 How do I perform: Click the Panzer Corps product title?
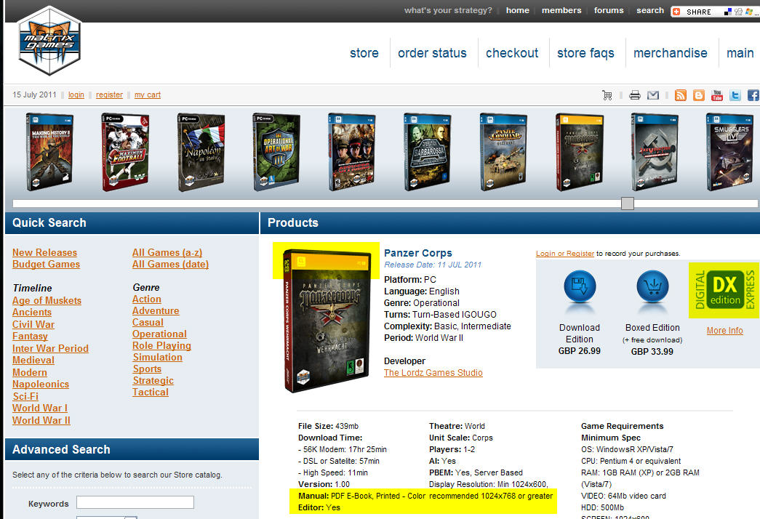[x=417, y=253]
